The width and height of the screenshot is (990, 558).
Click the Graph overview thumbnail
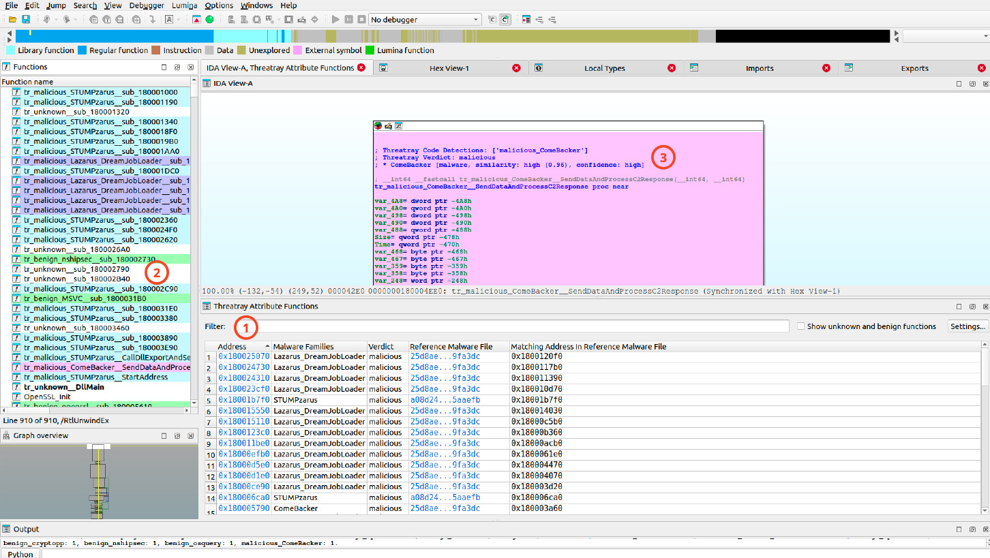[100, 481]
